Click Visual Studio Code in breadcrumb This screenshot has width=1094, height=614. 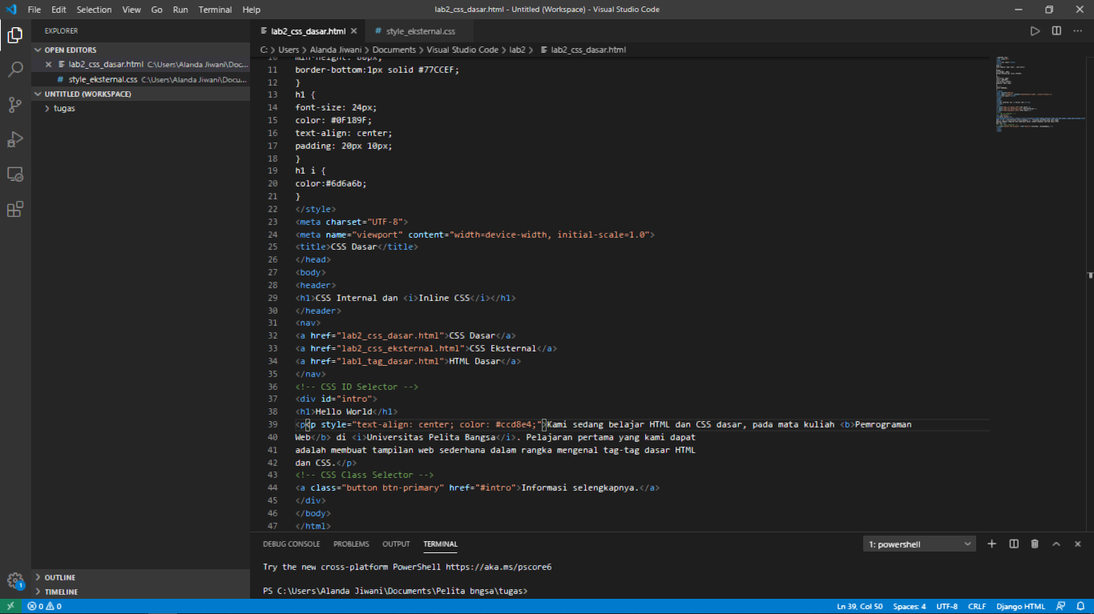pos(462,50)
